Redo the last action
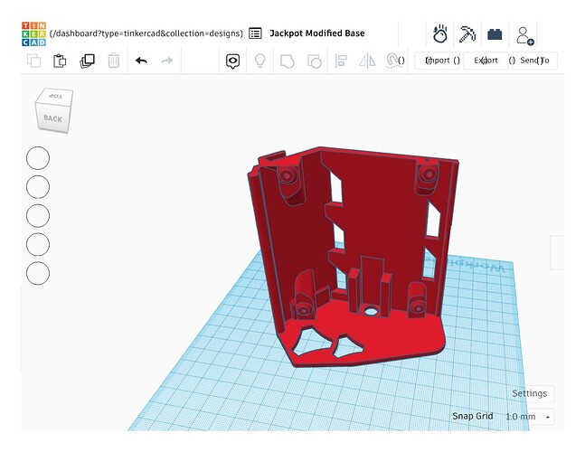The width and height of the screenshot is (585, 452). point(167,61)
